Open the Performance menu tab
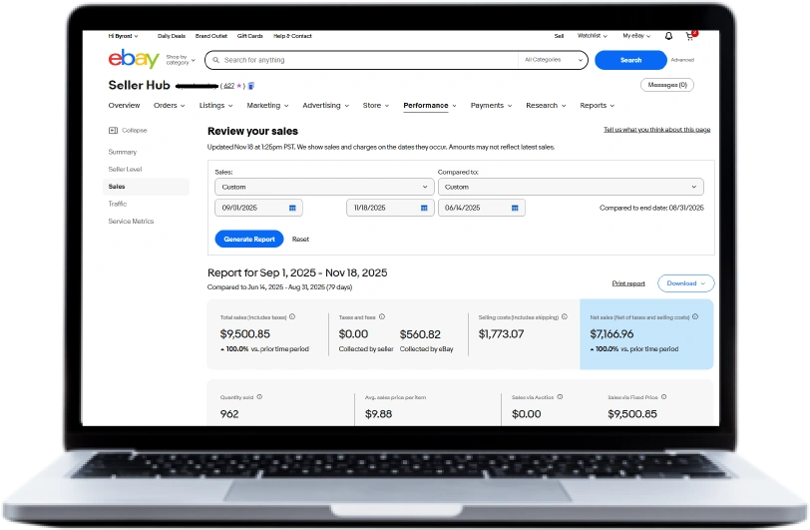This screenshot has width=810, height=530. (x=429, y=105)
